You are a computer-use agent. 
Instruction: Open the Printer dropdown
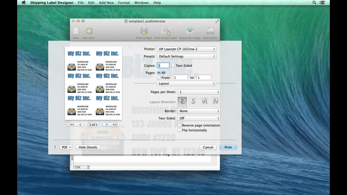pyautogui.click(x=187, y=49)
